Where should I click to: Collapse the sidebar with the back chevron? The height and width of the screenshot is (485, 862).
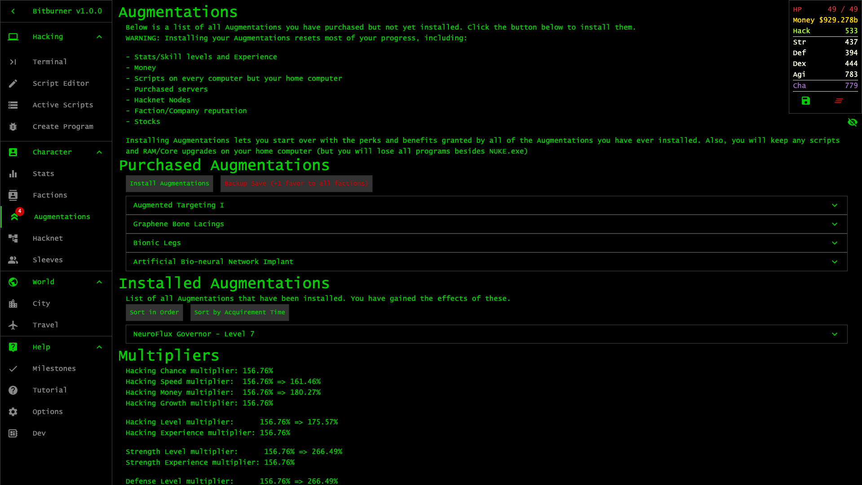pyautogui.click(x=13, y=11)
